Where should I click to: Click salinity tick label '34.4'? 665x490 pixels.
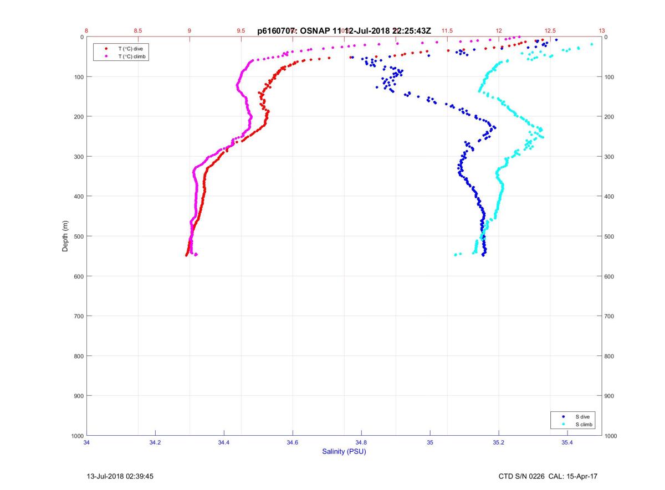[224, 442]
